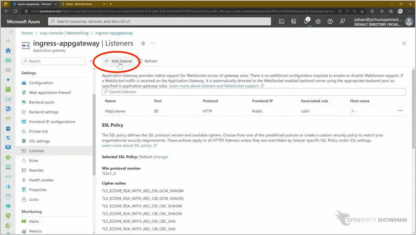
Task: Open the Help question mark icon
Action: click(x=330, y=22)
